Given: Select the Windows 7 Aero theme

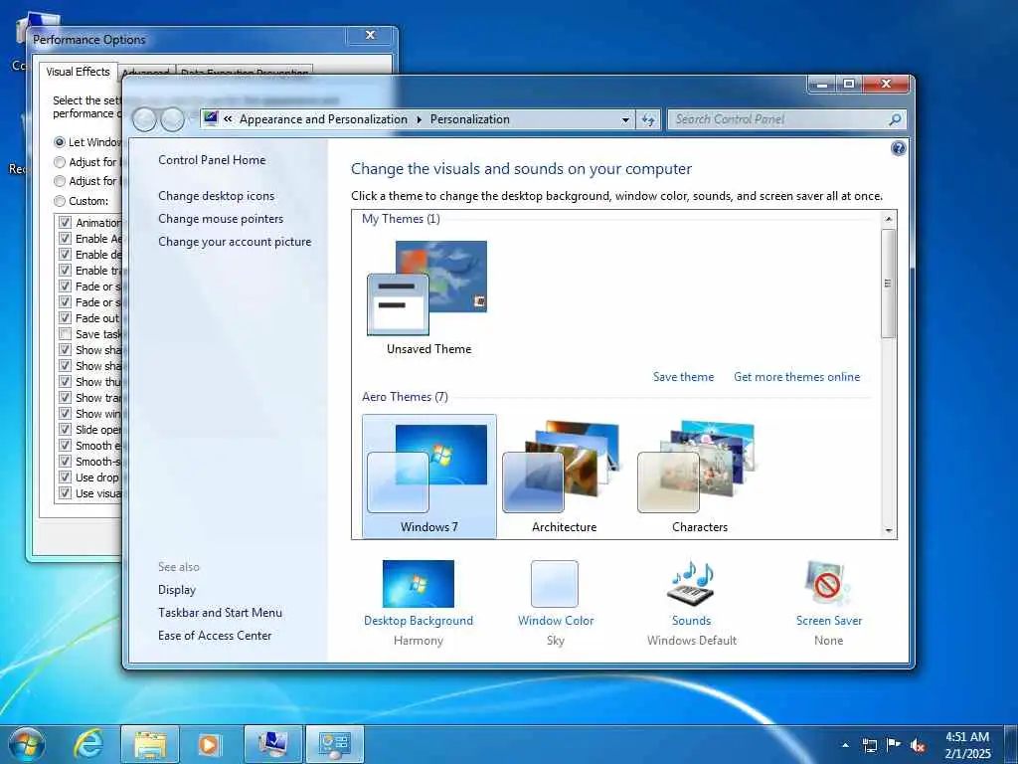Looking at the screenshot, I should [429, 476].
